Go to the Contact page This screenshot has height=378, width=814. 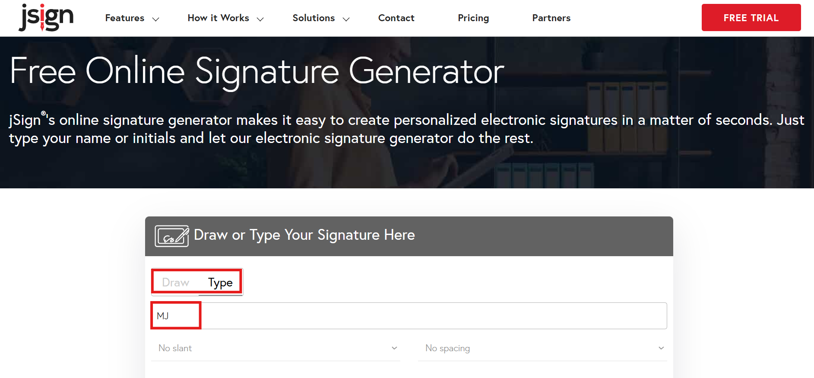(396, 18)
